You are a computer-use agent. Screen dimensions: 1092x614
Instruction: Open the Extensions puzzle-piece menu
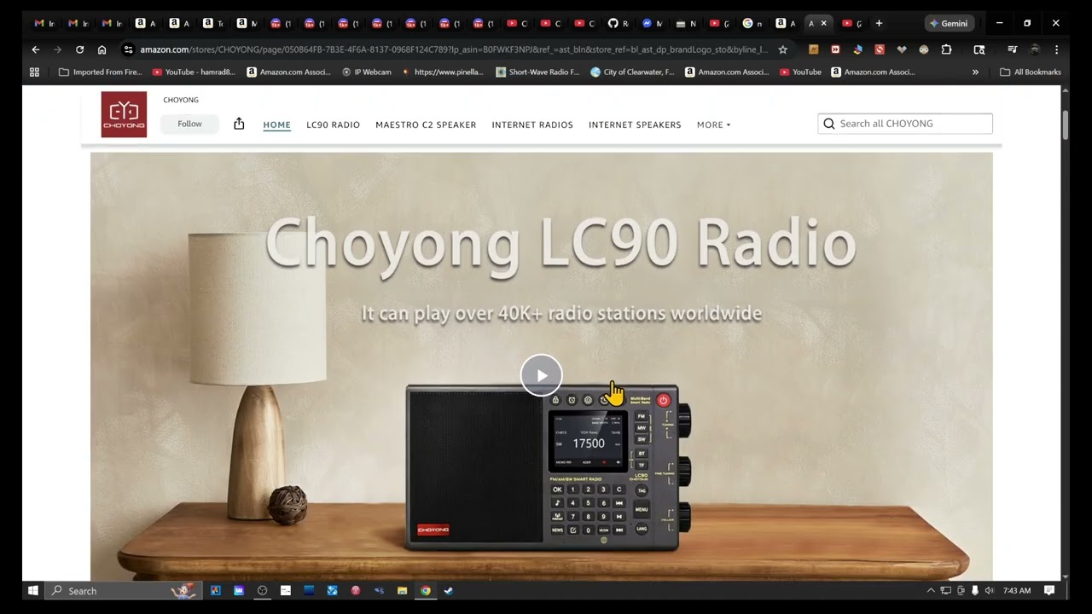click(x=946, y=49)
